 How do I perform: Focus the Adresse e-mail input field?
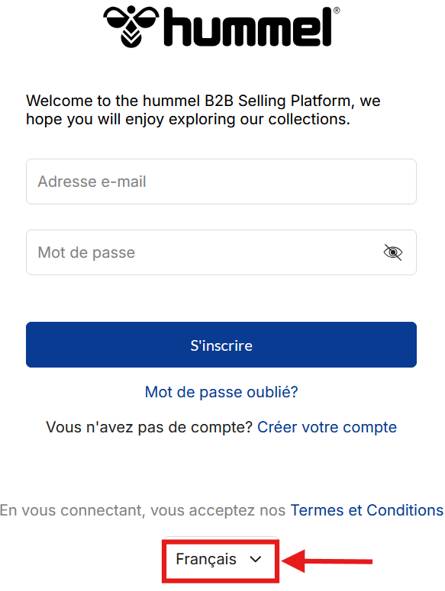221,181
